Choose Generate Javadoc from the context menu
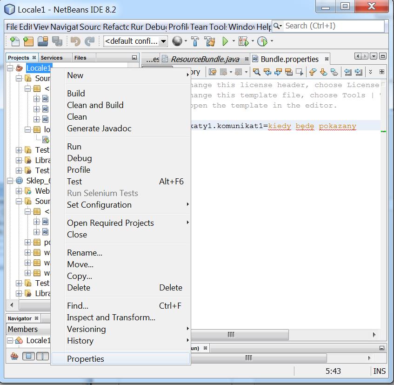This screenshot has height=385, width=394. 127,128
